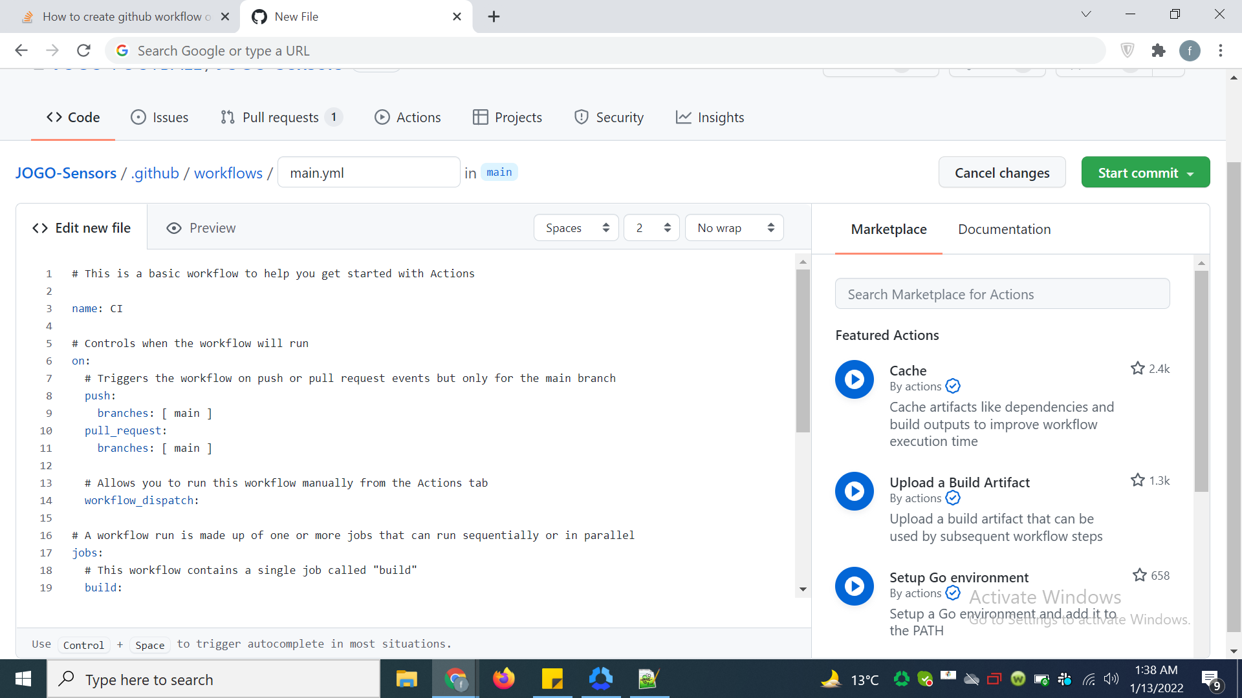Click the volume icon in system tray
The image size is (1242, 698).
[1111, 679]
